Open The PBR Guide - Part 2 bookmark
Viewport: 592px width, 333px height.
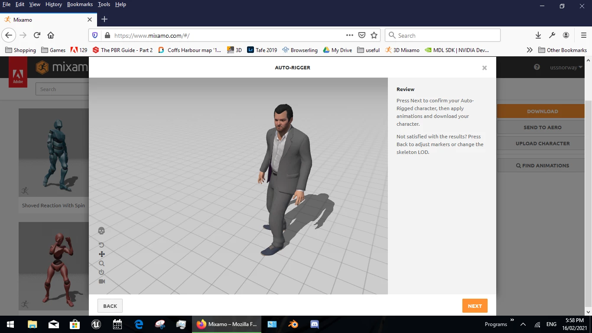122,50
